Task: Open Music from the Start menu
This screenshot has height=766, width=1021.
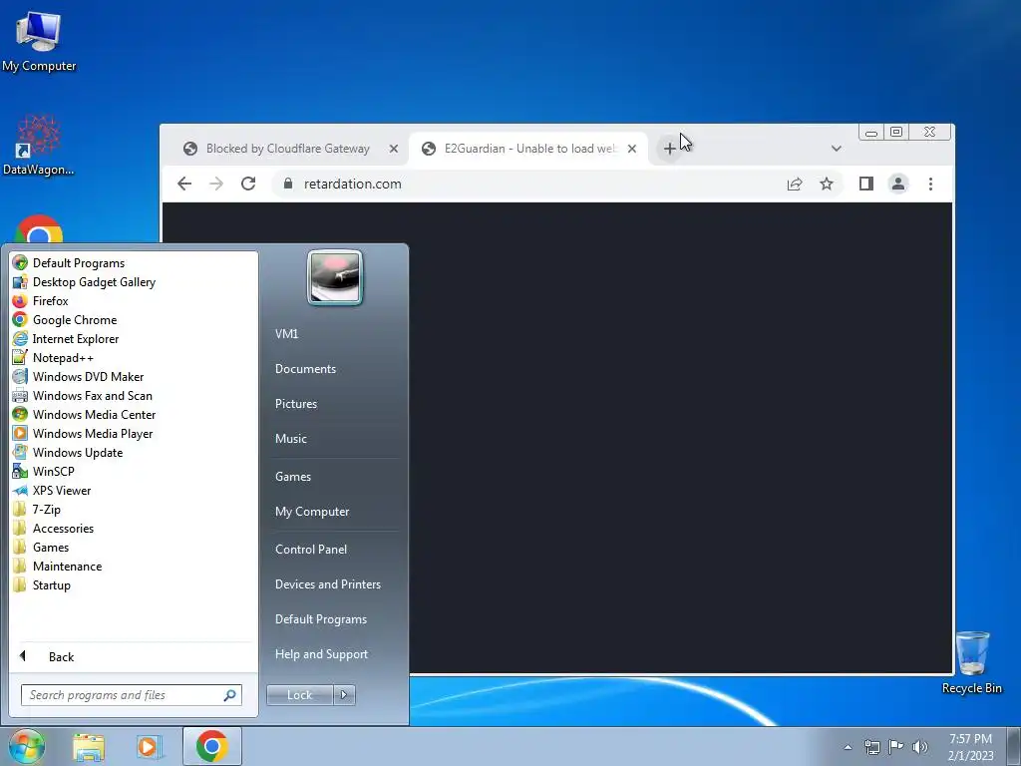Action: 291,439
